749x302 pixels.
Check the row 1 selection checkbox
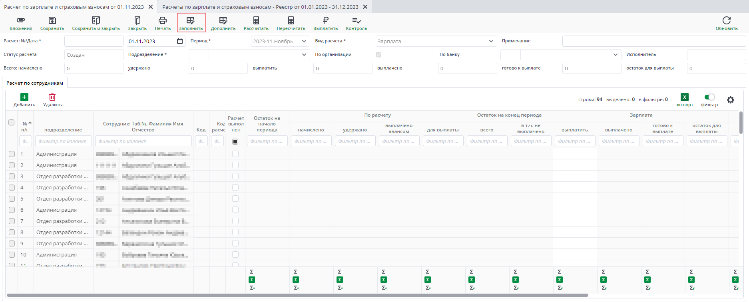coord(12,154)
